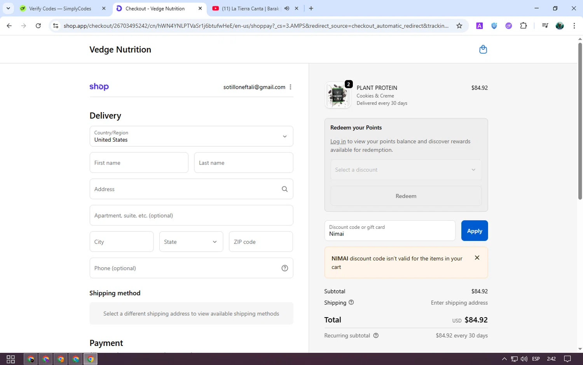This screenshot has width=583, height=365.
Task: Mute the La Tierra Canta tab audio
Action: click(287, 8)
